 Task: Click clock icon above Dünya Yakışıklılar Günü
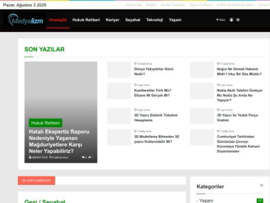pyautogui.click(x=135, y=64)
